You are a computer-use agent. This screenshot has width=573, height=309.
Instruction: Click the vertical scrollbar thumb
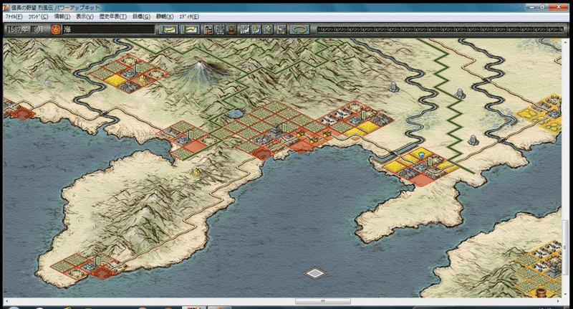tap(565, 247)
